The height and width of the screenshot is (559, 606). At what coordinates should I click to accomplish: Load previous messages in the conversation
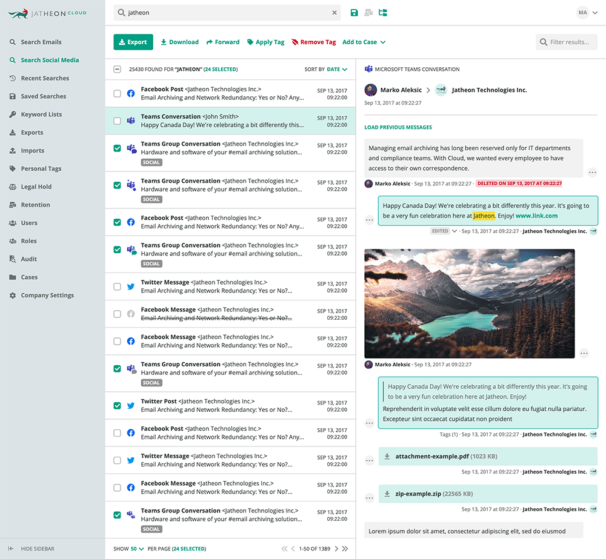tap(398, 127)
